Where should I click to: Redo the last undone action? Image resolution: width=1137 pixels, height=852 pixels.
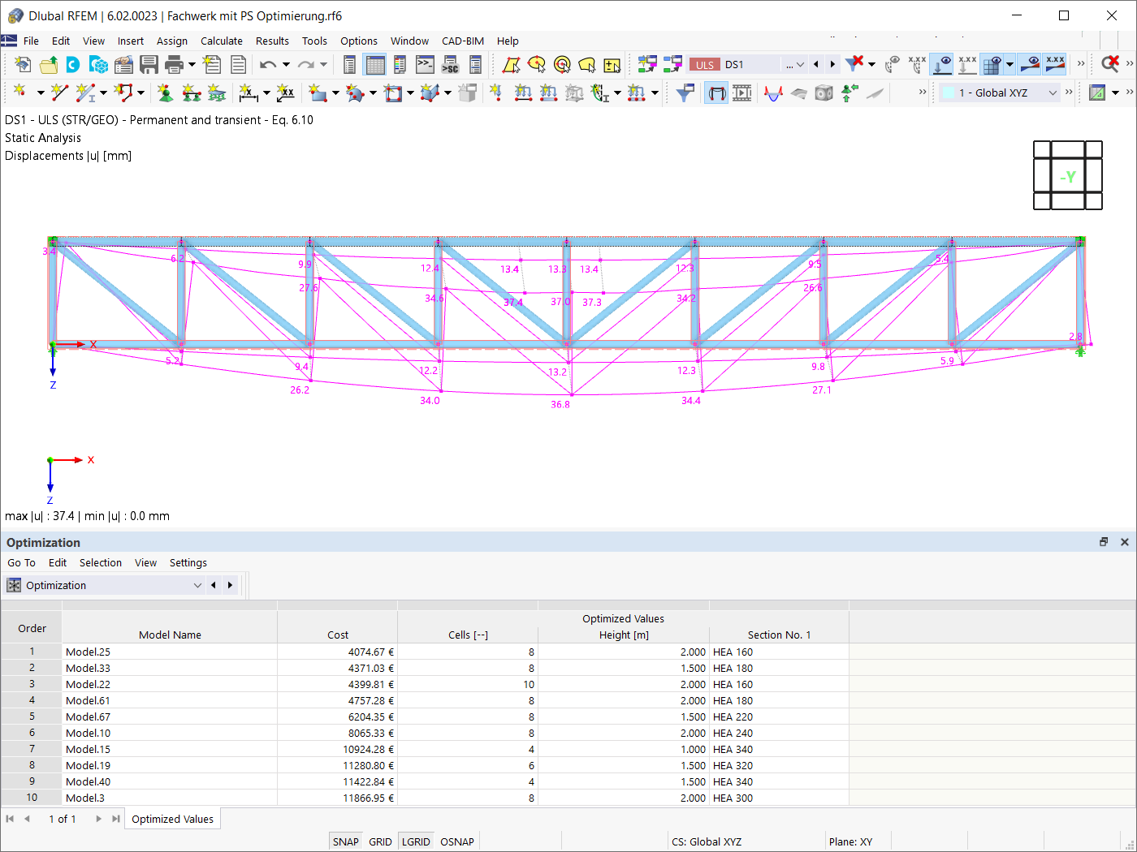pyautogui.click(x=305, y=65)
